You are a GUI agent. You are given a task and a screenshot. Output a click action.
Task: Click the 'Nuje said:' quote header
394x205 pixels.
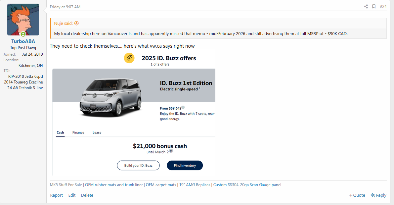pos(63,23)
